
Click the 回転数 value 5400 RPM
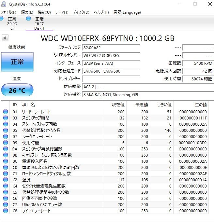click(198, 63)
